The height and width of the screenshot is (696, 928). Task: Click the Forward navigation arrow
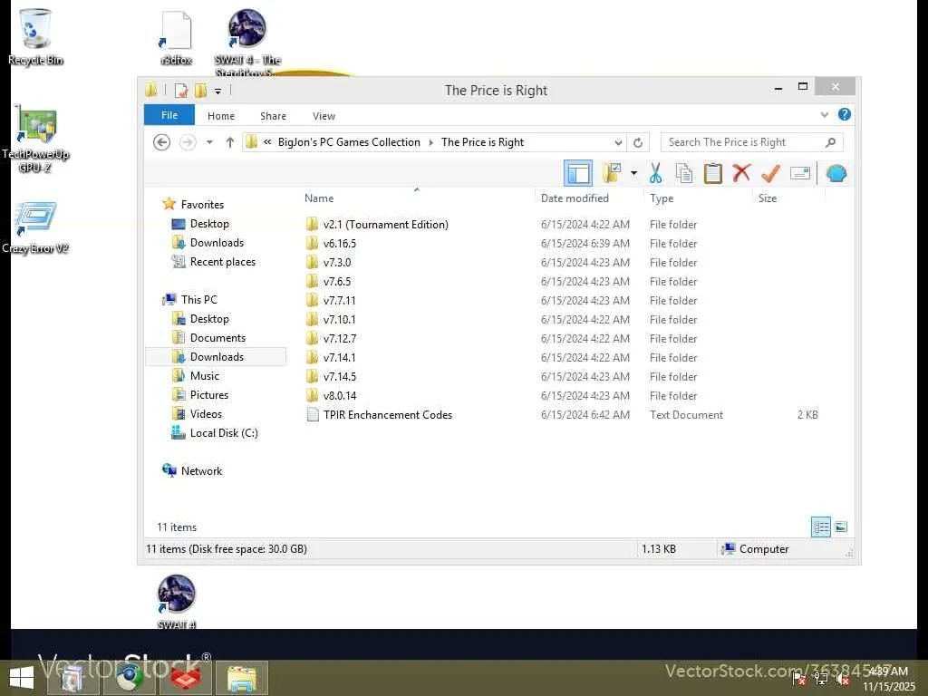[x=188, y=142]
